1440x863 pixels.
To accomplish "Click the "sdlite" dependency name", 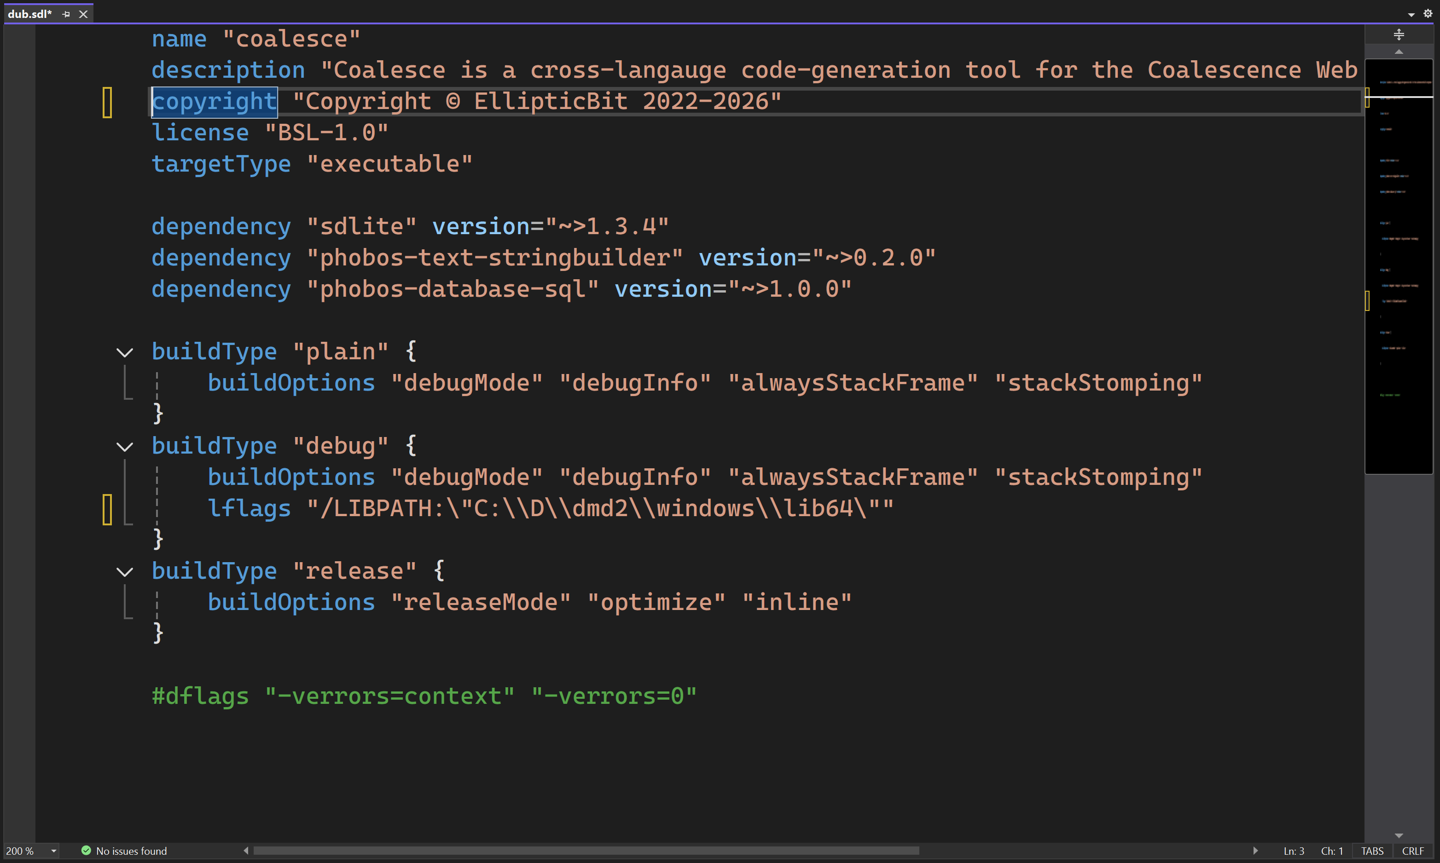I will coord(362,226).
